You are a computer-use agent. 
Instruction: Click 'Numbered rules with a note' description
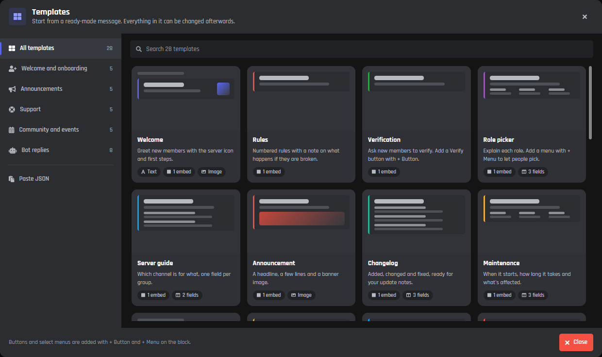296,155
